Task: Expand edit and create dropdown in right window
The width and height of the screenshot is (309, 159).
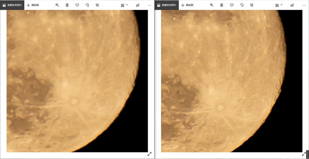Action: tap(279, 5)
